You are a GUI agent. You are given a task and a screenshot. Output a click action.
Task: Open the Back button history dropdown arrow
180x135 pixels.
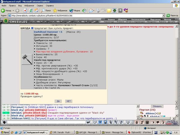[x=13, y=10]
